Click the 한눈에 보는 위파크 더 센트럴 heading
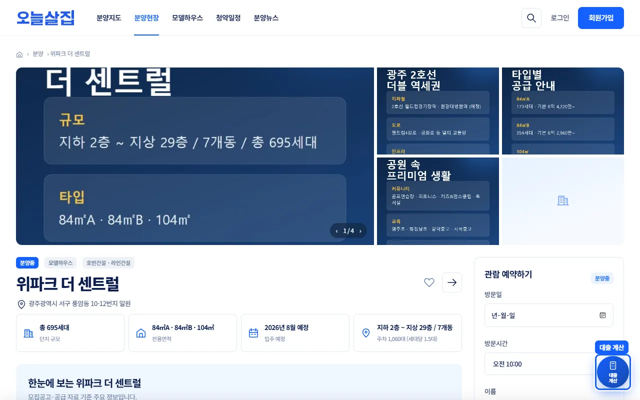640x400 pixels. tap(84, 383)
